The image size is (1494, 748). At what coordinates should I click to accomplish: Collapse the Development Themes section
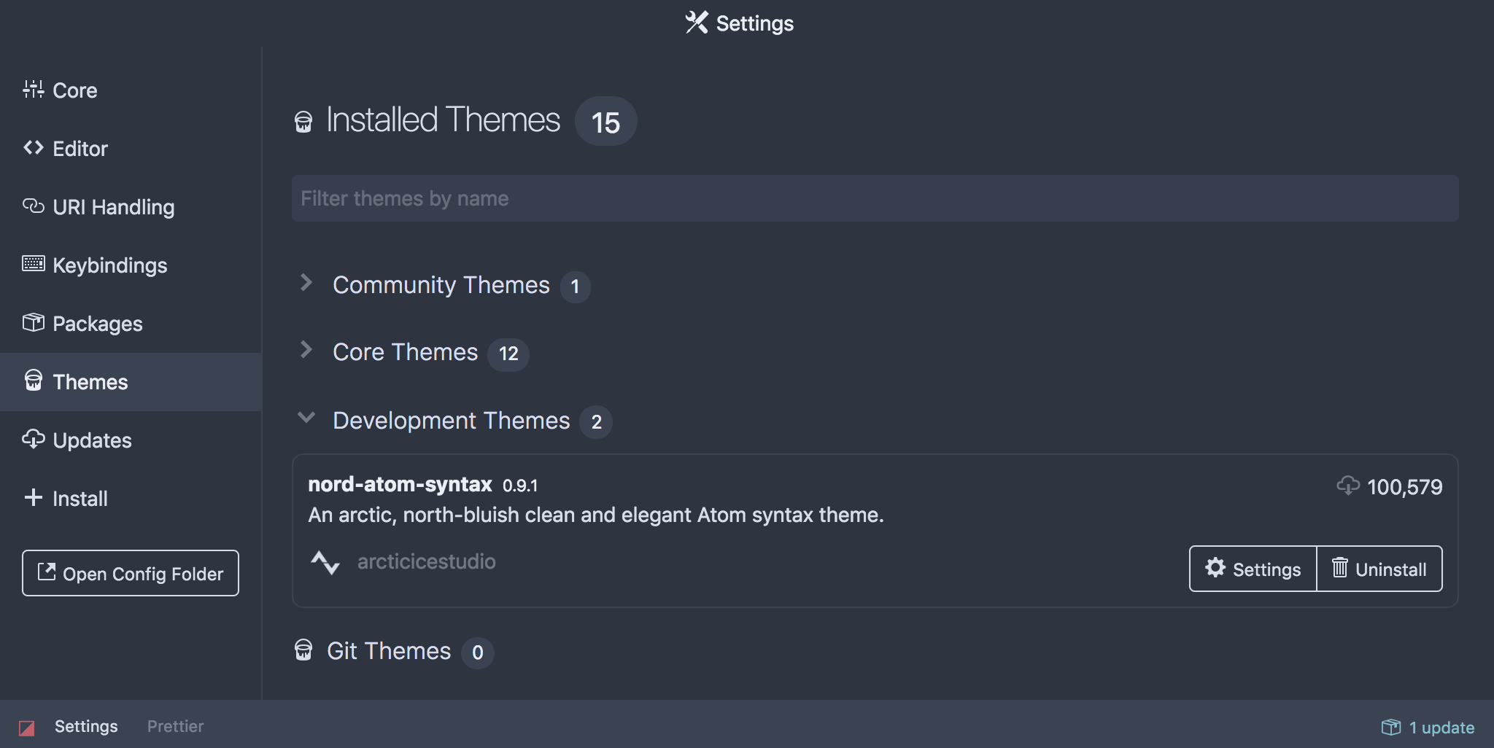306,418
